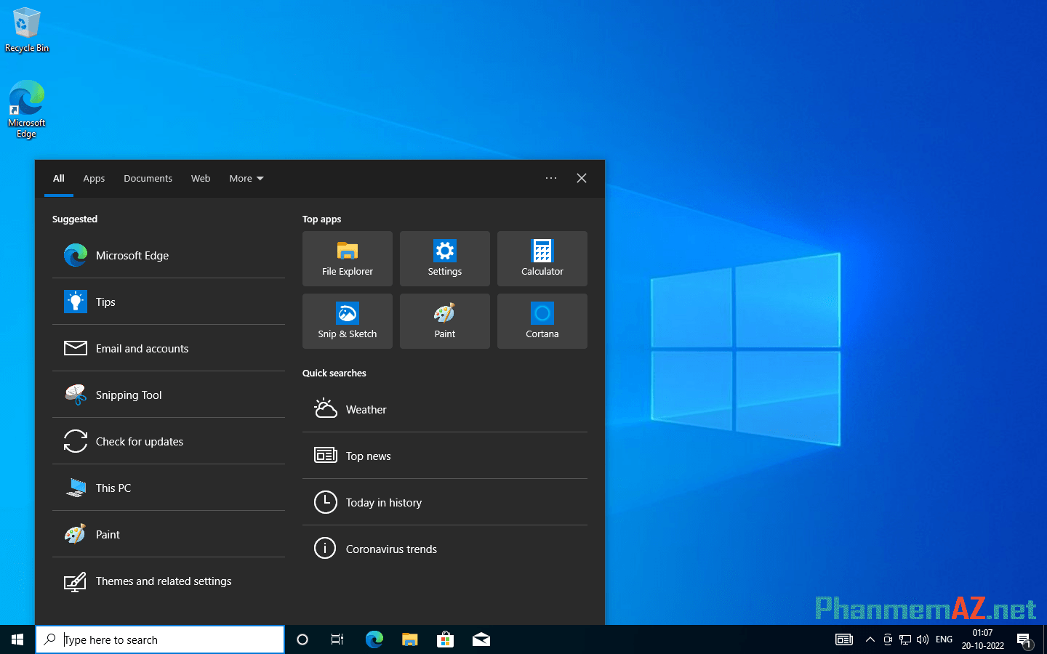This screenshot has height=654, width=1047.
Task: Open the Calculator from Top apps
Action: pos(542,259)
